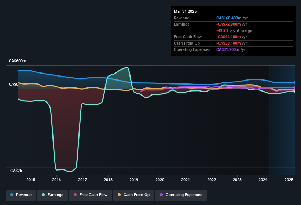301x205 pixels.
Task: Click the 2024 x-axis label
Action: click(x=263, y=180)
